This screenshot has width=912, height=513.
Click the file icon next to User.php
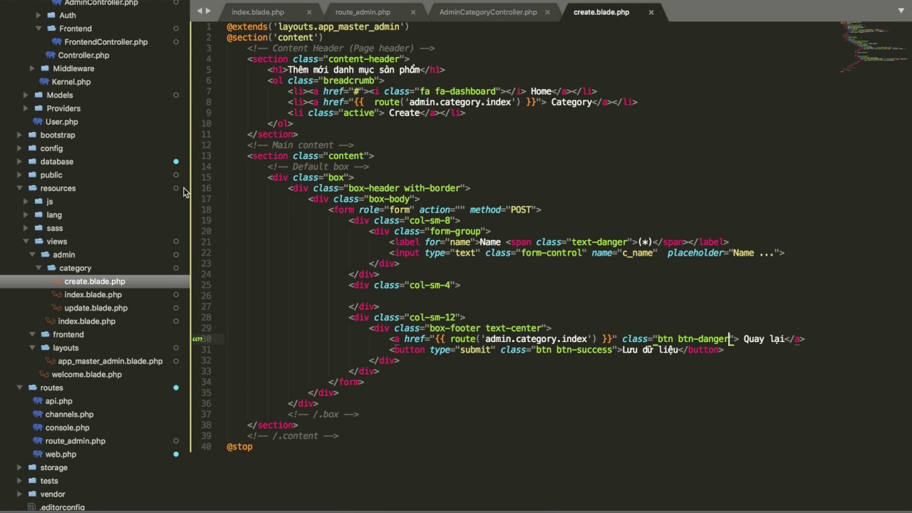point(38,122)
